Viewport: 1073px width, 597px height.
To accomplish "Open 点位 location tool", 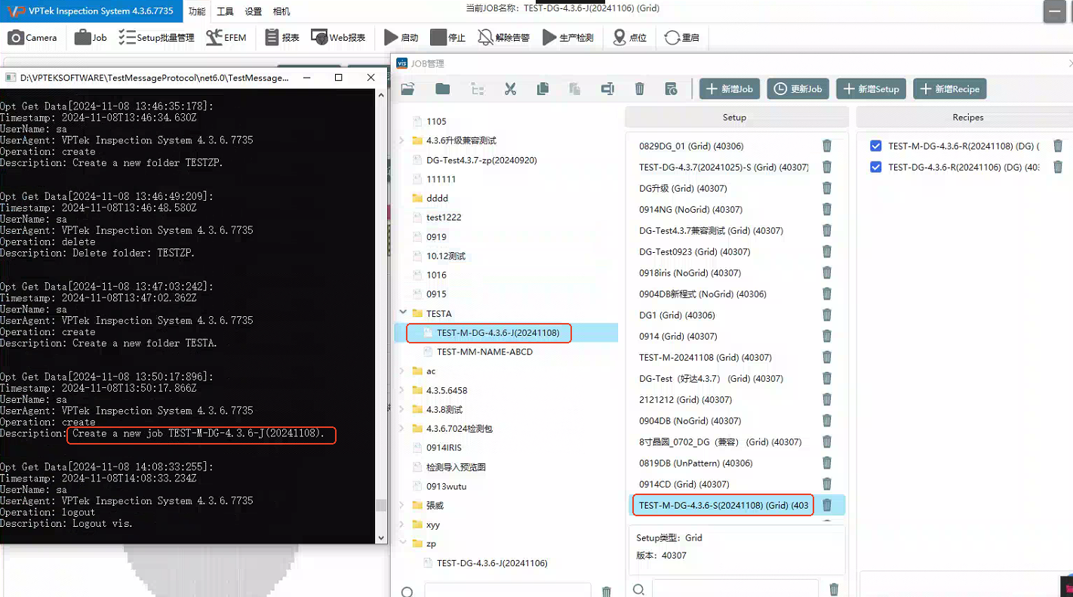I will coord(630,37).
